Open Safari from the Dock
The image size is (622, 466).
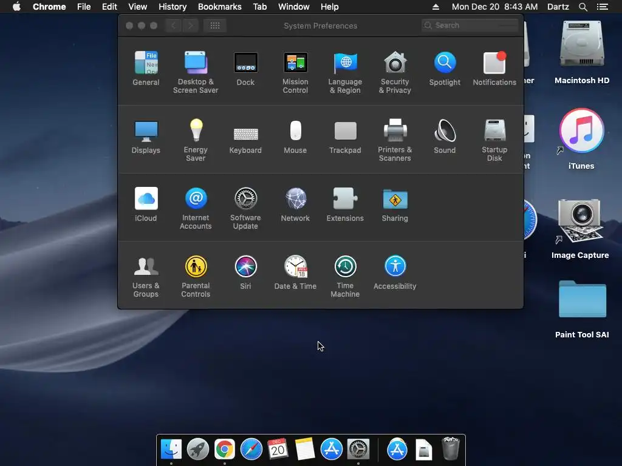(x=251, y=450)
